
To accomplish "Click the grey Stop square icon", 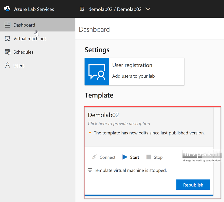I will coord(149,157).
